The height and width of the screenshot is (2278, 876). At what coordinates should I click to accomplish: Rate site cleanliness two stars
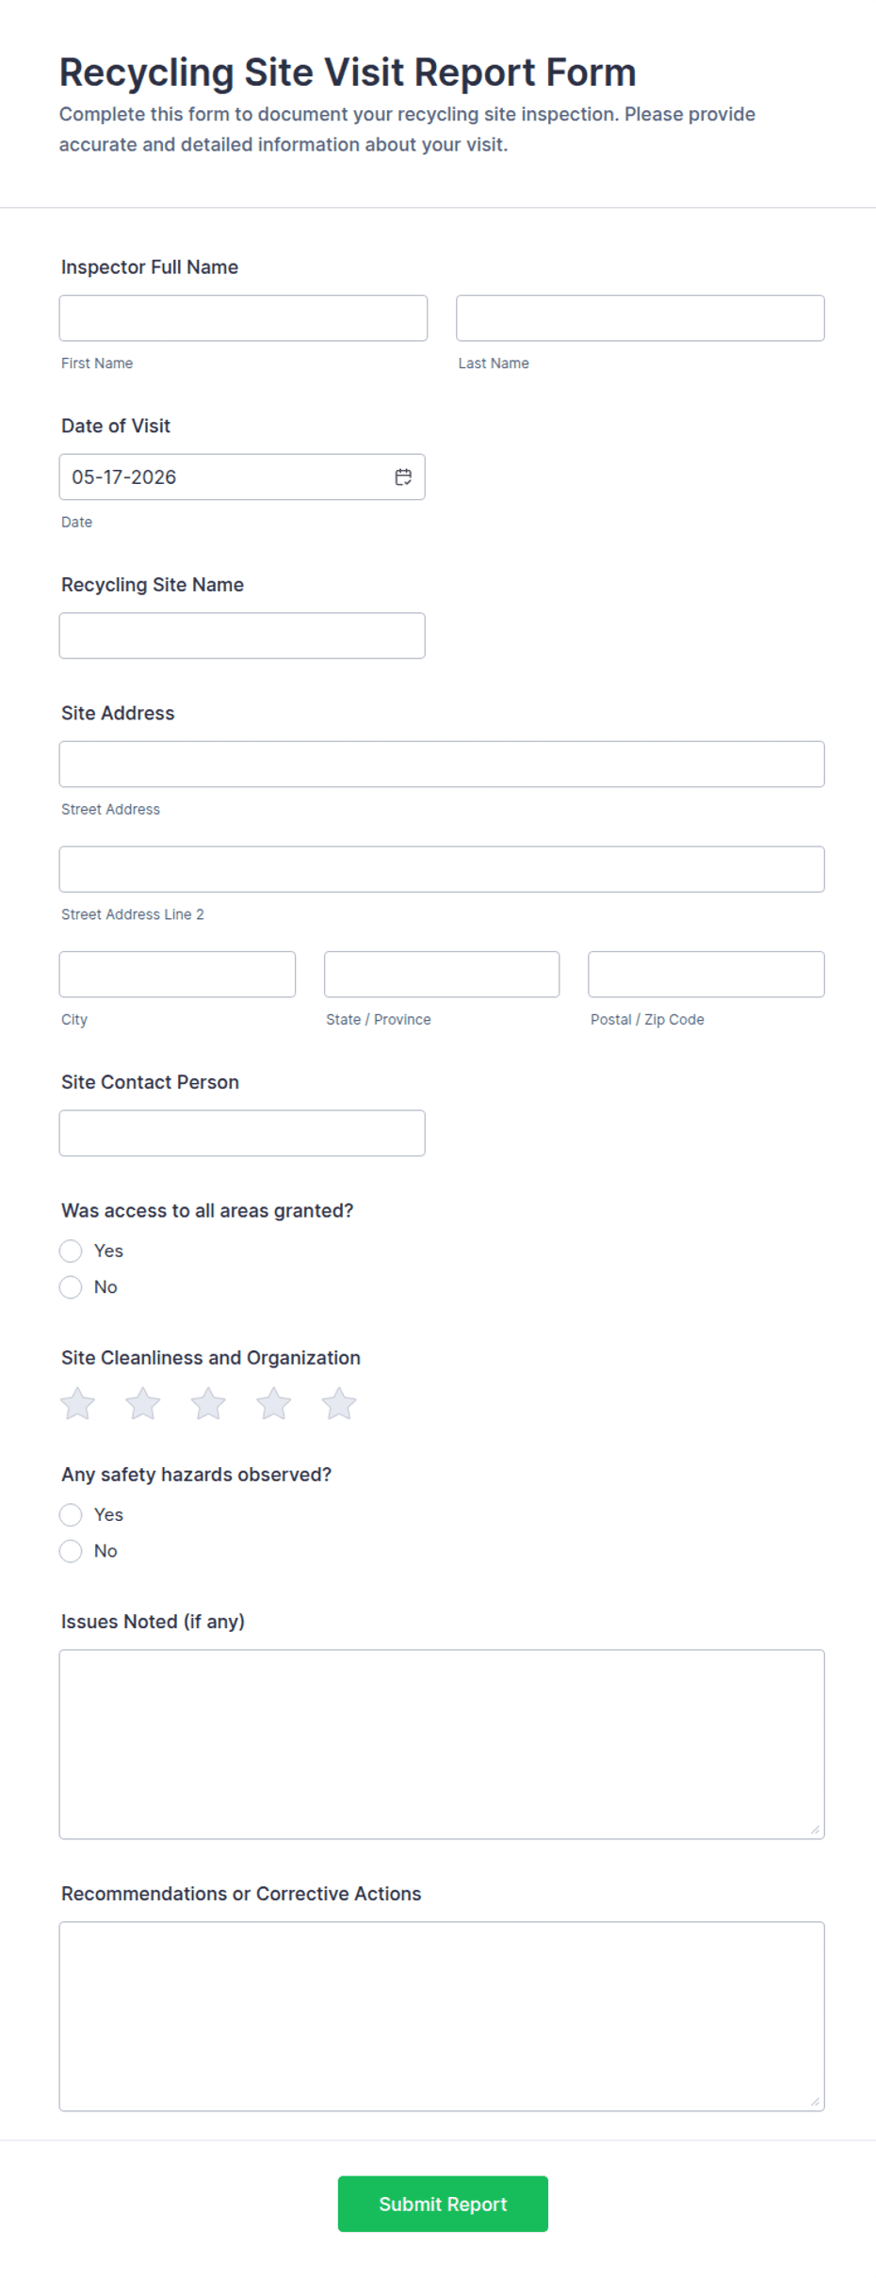[x=143, y=1403]
